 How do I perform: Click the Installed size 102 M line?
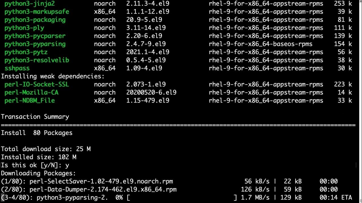[39, 157]
